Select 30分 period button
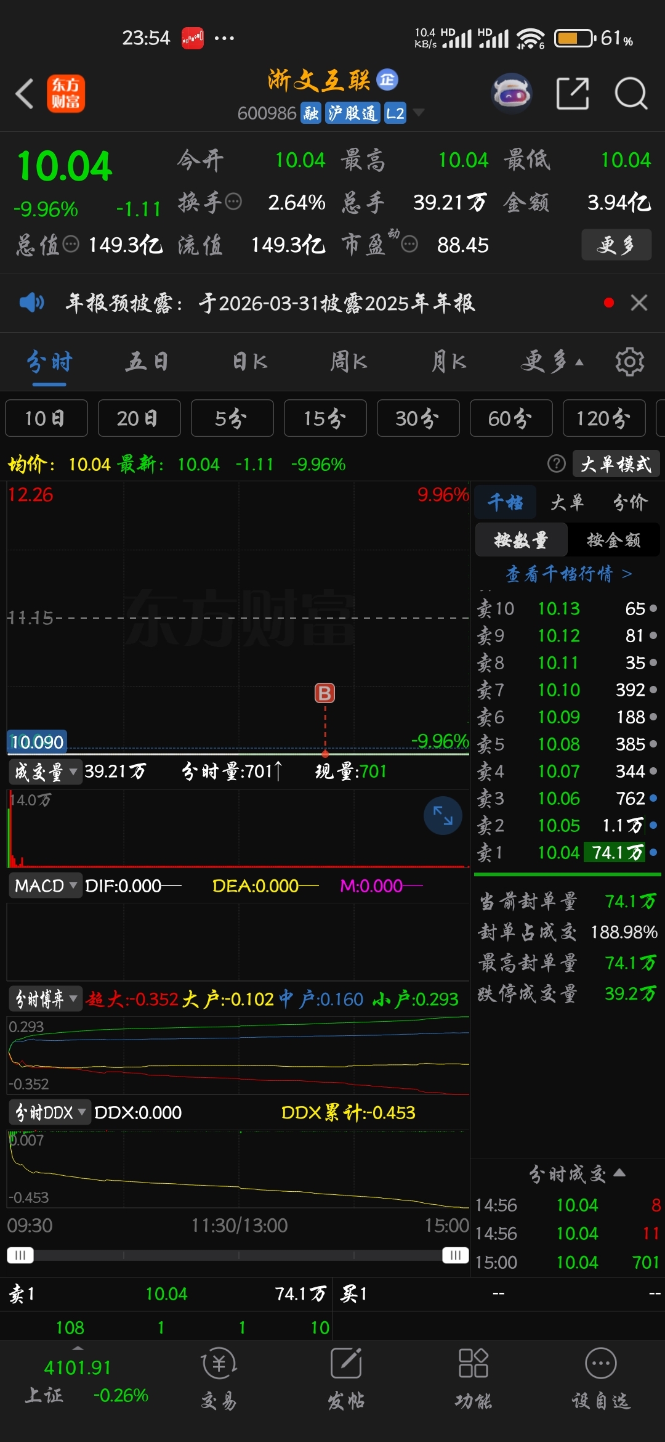This screenshot has height=1442, width=665. click(x=418, y=418)
